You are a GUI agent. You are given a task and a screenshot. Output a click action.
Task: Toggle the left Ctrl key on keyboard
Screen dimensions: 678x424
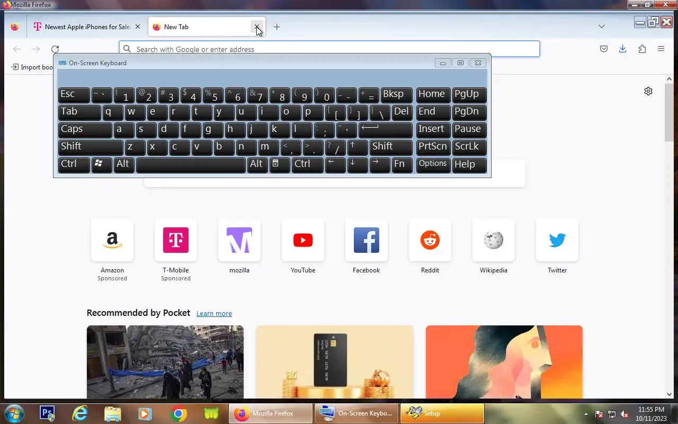click(x=74, y=165)
